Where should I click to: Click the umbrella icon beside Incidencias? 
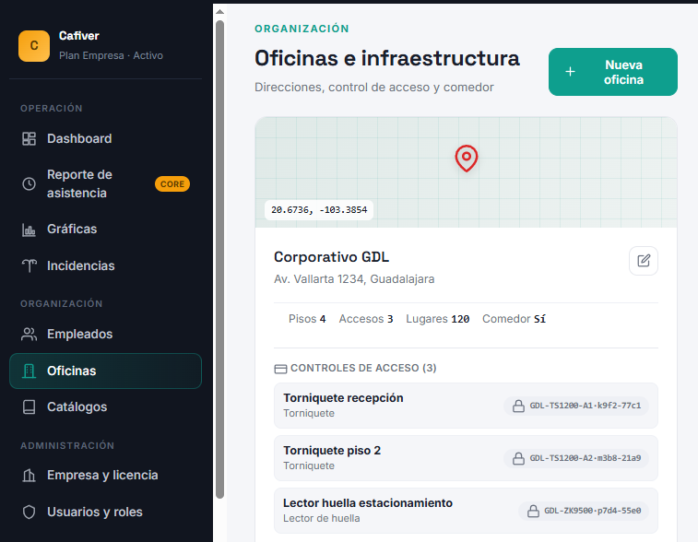click(29, 265)
